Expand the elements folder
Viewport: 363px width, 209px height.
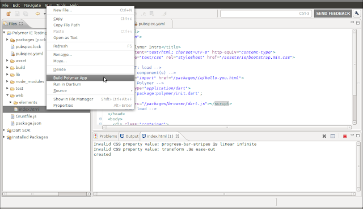tap(11, 102)
